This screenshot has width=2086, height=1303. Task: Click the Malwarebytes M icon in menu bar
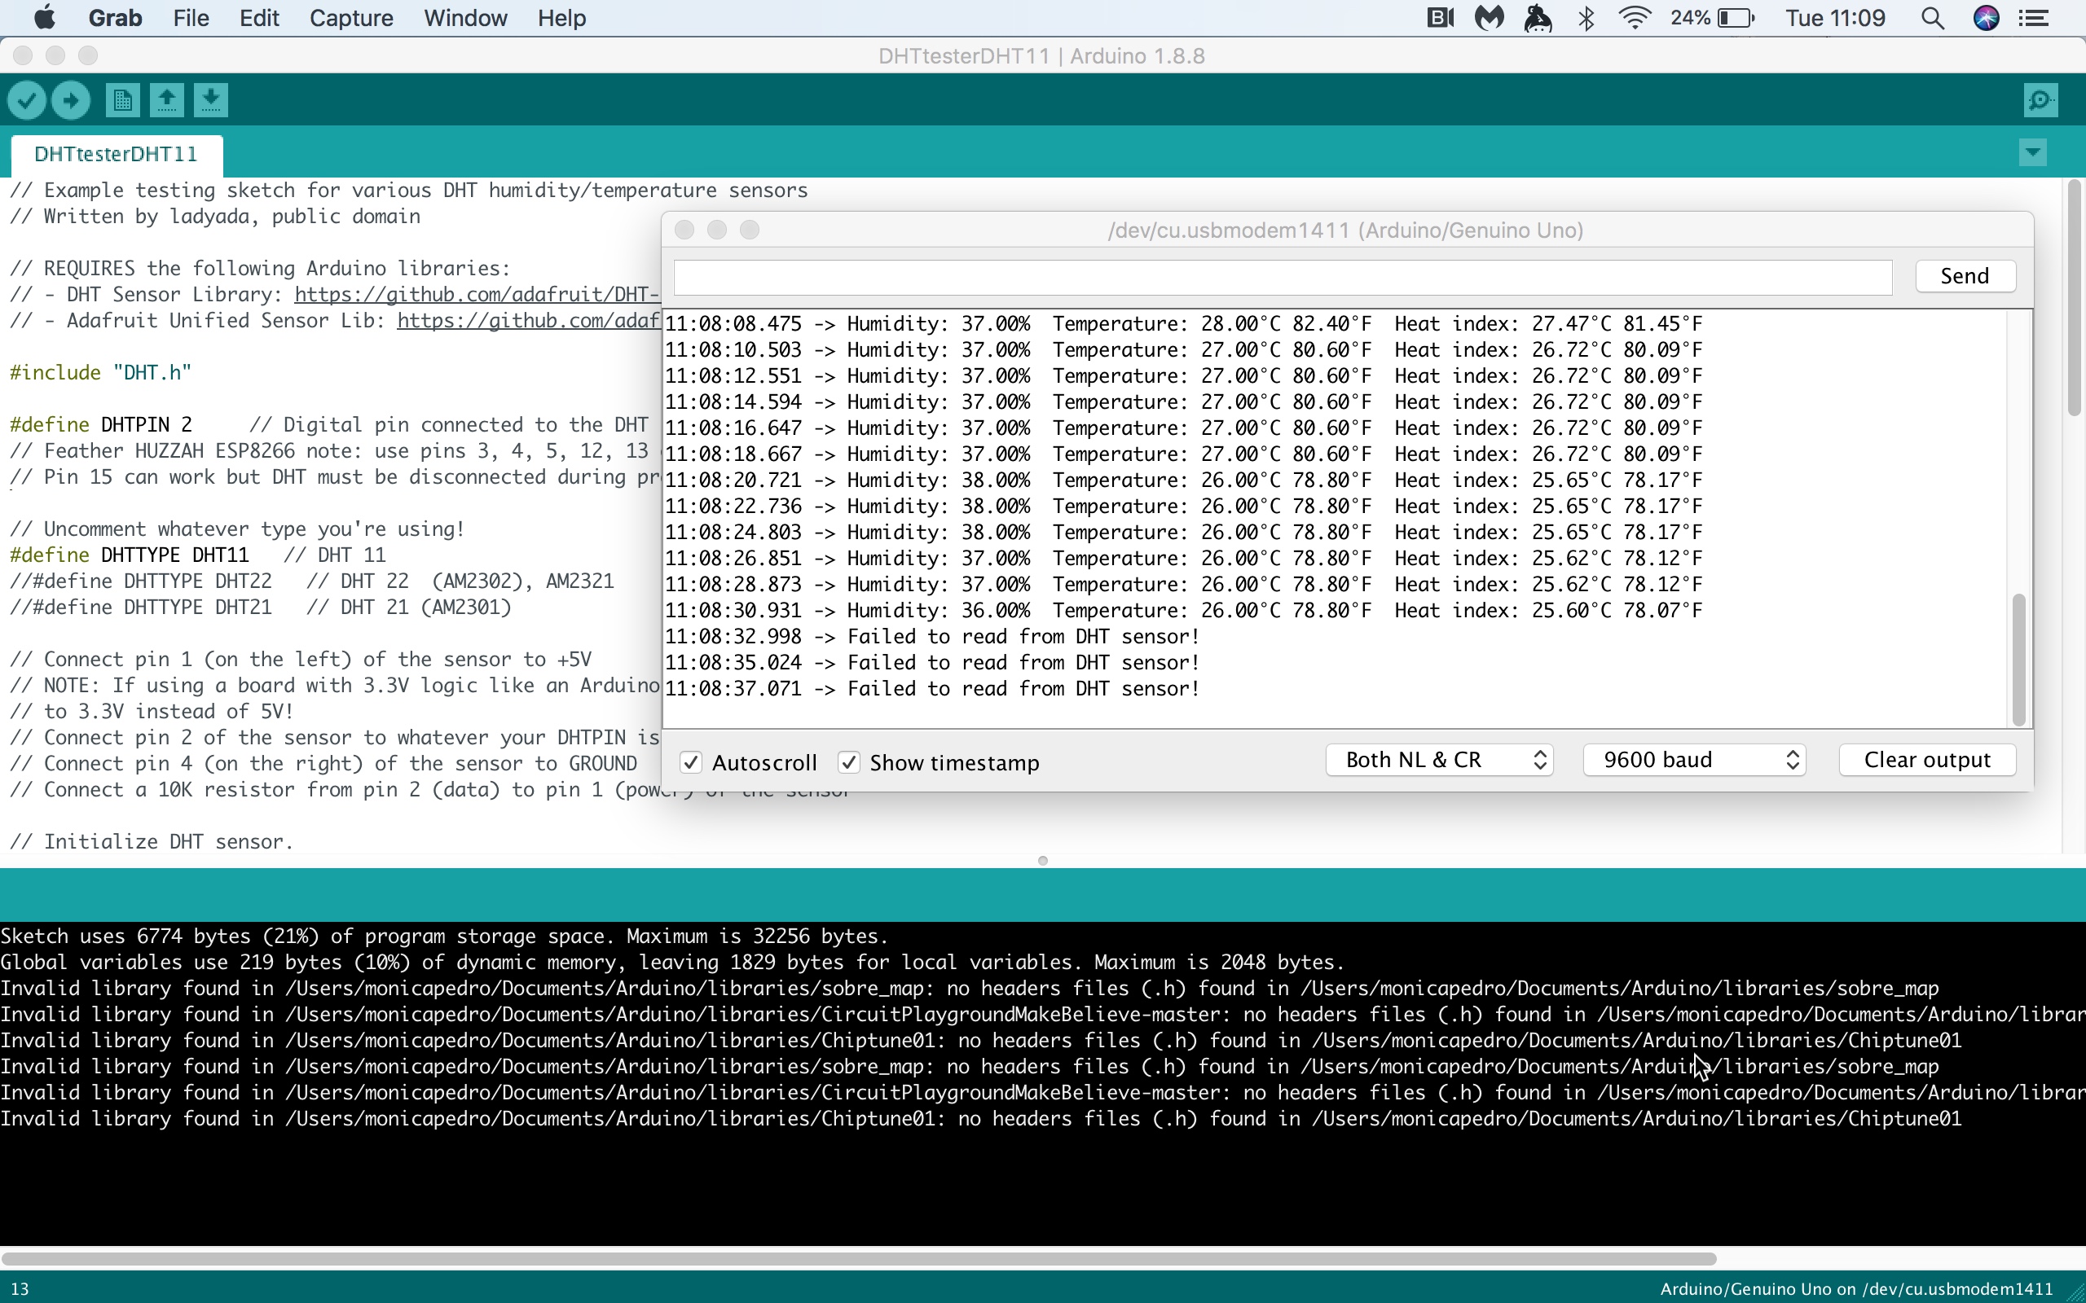click(1489, 17)
